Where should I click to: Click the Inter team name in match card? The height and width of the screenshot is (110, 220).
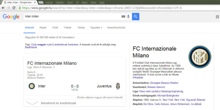click(x=42, y=86)
